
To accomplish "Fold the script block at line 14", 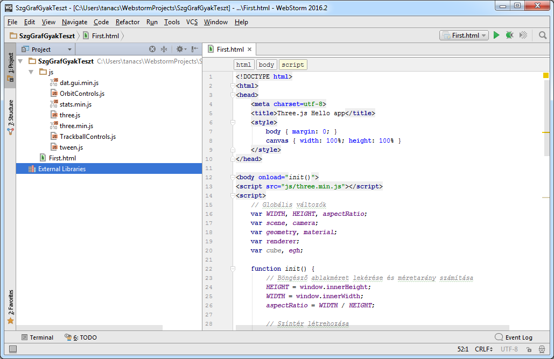I will (233, 195).
